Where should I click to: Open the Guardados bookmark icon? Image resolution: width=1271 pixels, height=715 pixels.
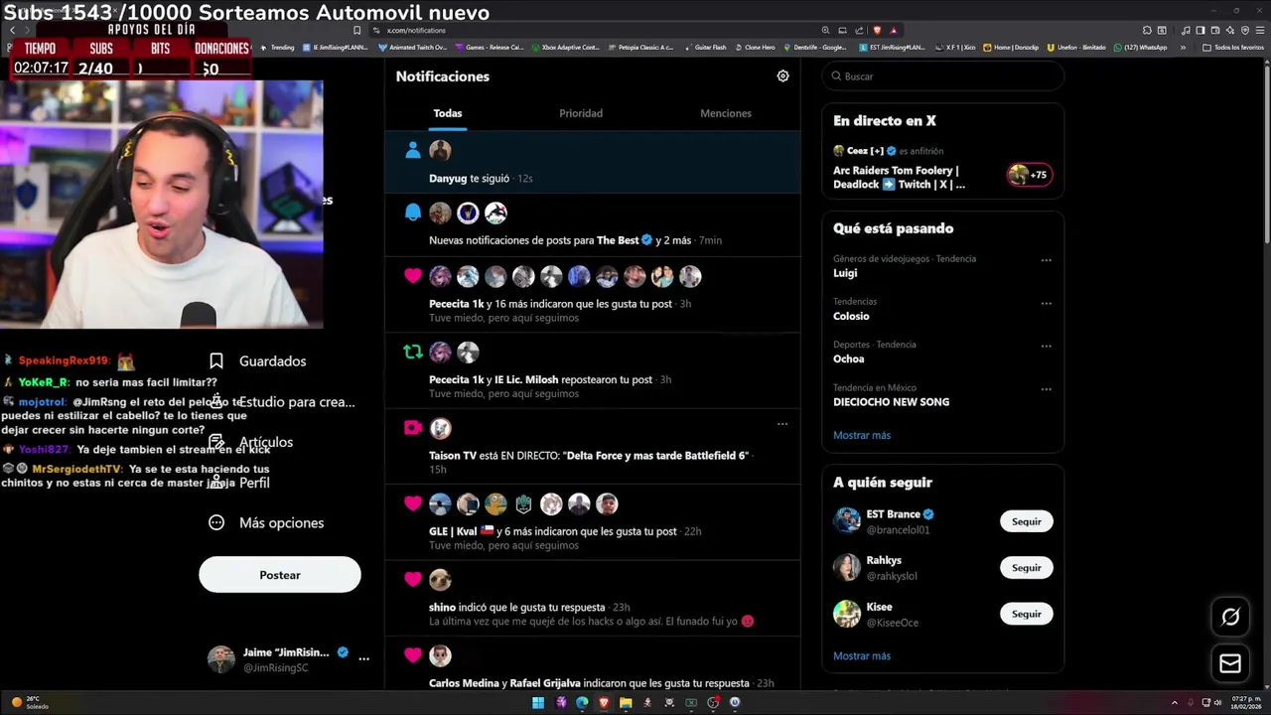coord(216,361)
